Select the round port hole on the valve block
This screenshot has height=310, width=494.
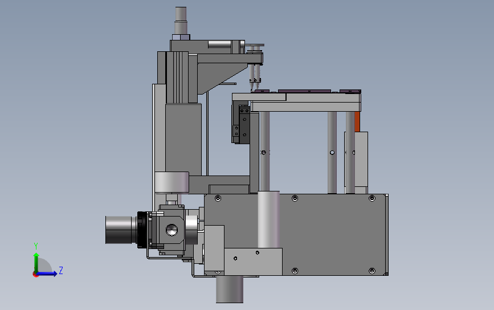tap(172, 230)
